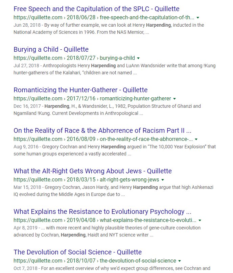Viewport: 233px width, 273px height.
Task: Expand dropdown arrow beside burying-a-child URL
Action: [138, 58]
